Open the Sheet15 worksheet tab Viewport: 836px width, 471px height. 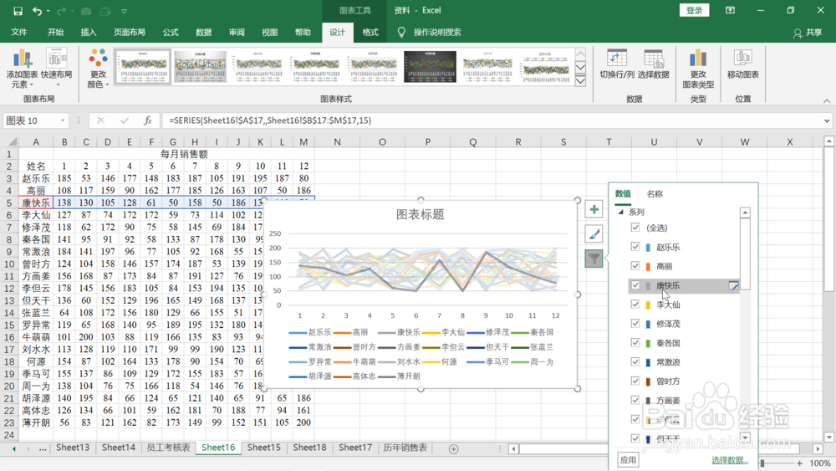click(263, 448)
